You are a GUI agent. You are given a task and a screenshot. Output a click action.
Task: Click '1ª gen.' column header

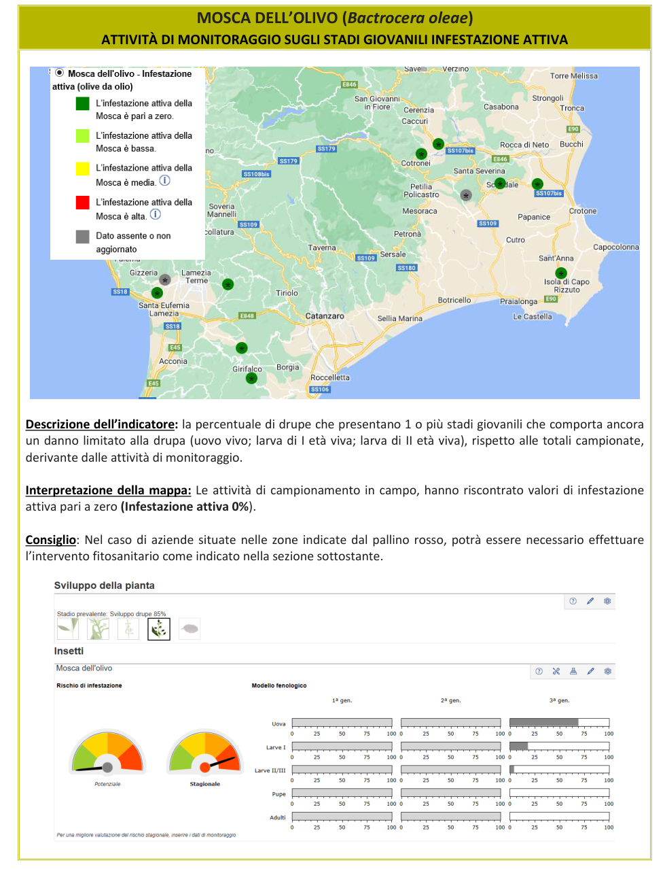(342, 700)
